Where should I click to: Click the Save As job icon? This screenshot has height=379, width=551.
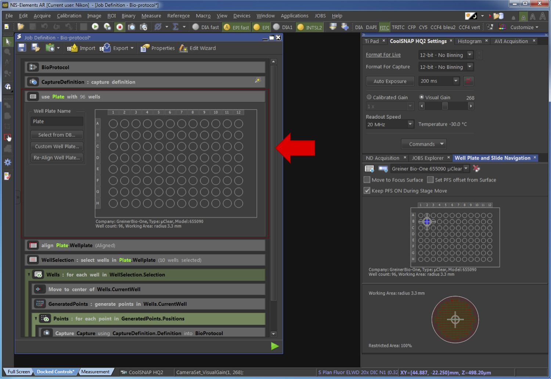(x=36, y=48)
